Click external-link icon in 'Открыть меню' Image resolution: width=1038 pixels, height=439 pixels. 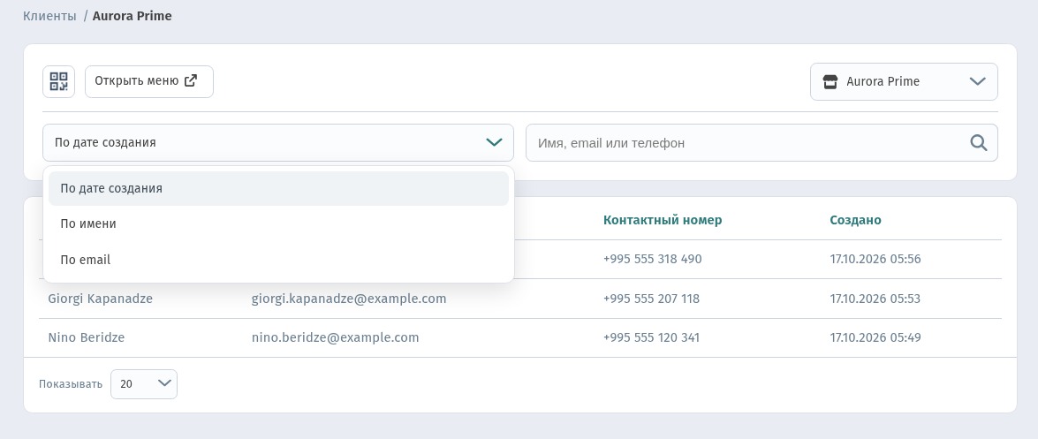click(x=191, y=80)
